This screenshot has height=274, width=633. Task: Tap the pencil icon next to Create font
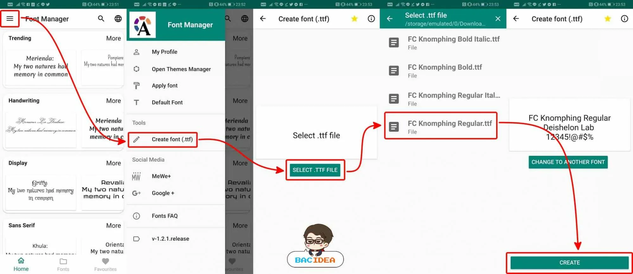tap(136, 139)
